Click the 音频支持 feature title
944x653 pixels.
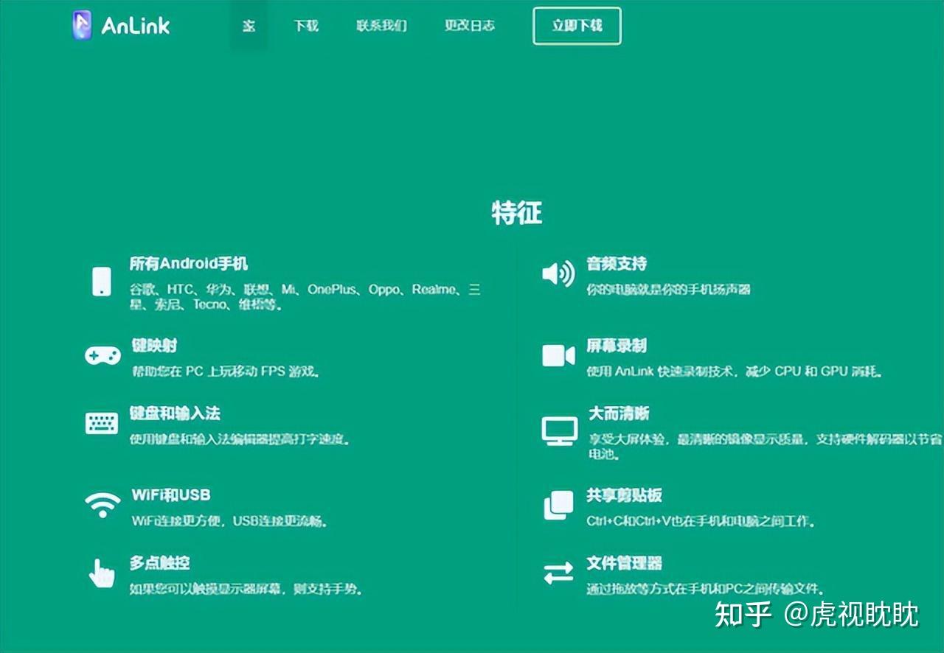pyautogui.click(x=617, y=263)
